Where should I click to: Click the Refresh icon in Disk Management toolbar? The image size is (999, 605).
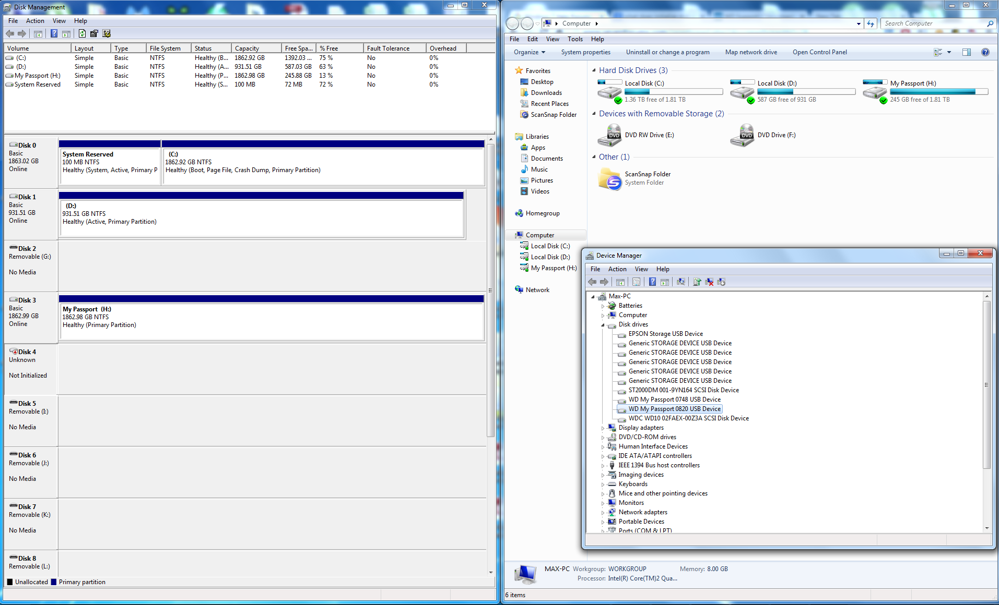pos(82,33)
